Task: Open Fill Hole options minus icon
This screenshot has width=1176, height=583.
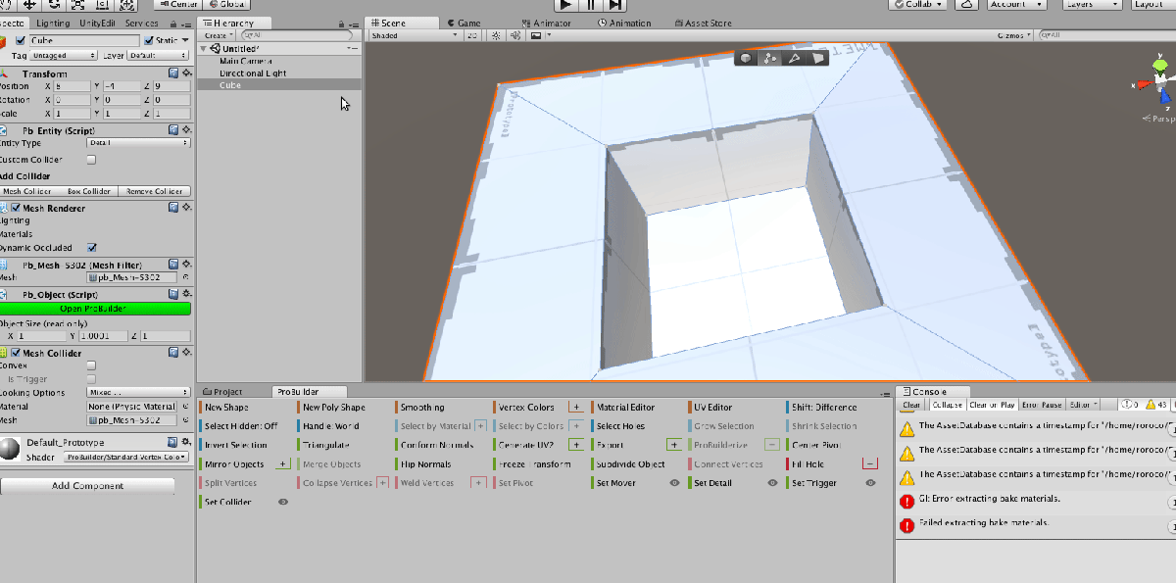Action: click(x=869, y=463)
